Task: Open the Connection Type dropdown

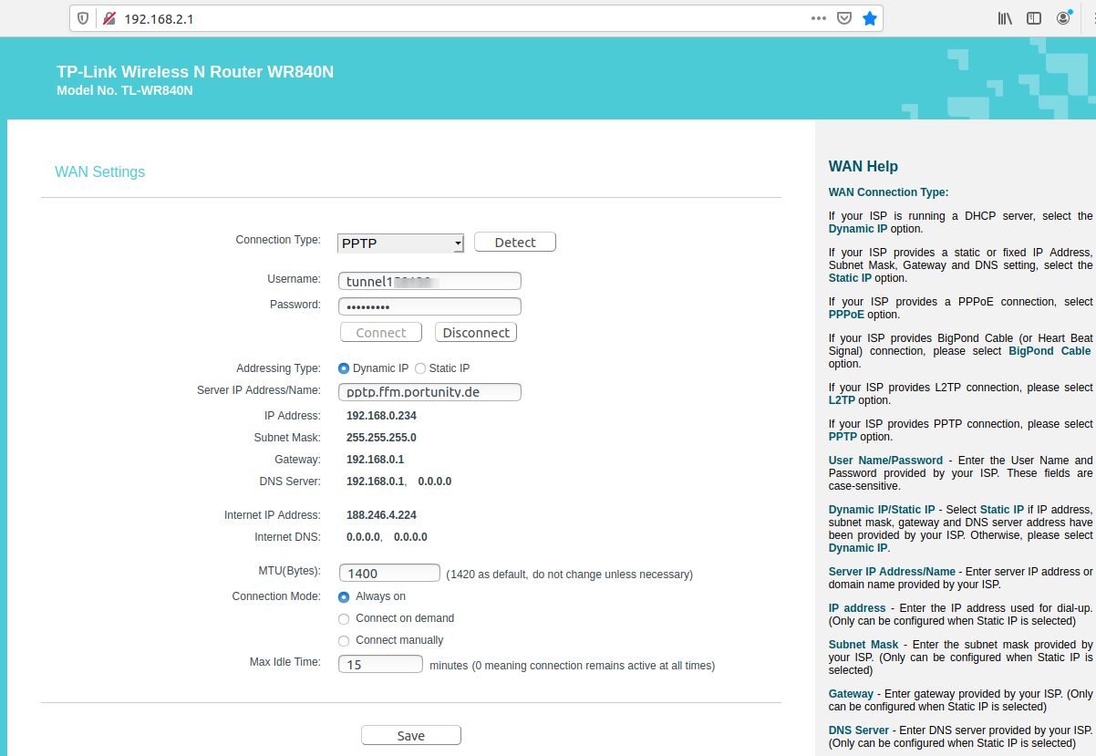Action: coord(400,243)
